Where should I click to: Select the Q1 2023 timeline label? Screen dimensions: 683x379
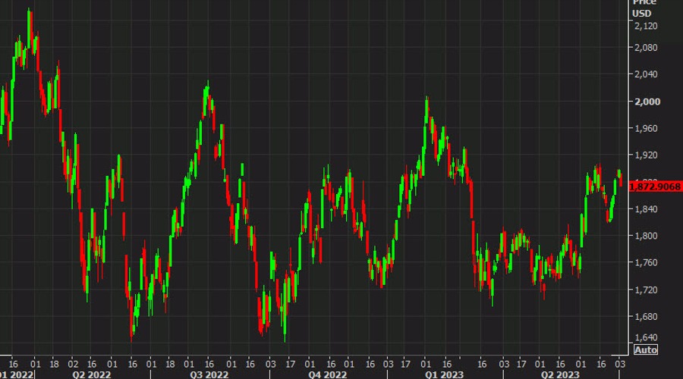click(x=445, y=374)
